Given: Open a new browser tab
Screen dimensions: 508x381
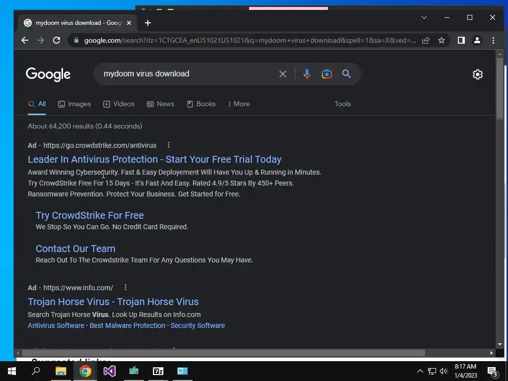Looking at the screenshot, I should click(148, 23).
